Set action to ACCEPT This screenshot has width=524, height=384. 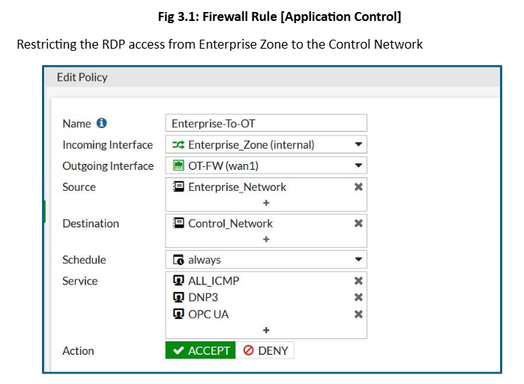click(x=200, y=350)
